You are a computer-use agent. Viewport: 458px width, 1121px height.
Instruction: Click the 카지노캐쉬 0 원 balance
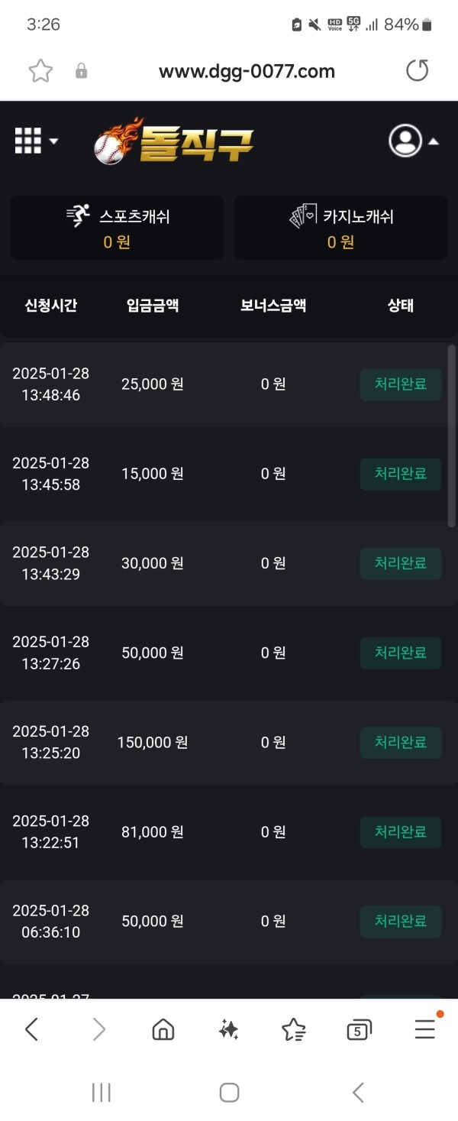click(x=340, y=241)
